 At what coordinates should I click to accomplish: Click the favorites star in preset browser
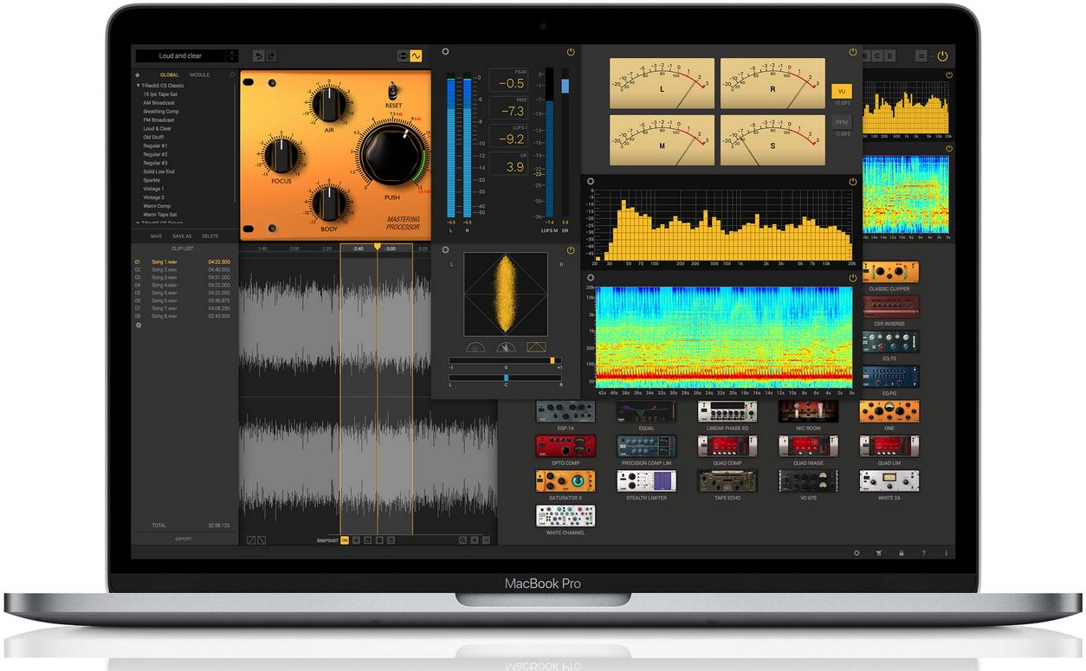[137, 75]
